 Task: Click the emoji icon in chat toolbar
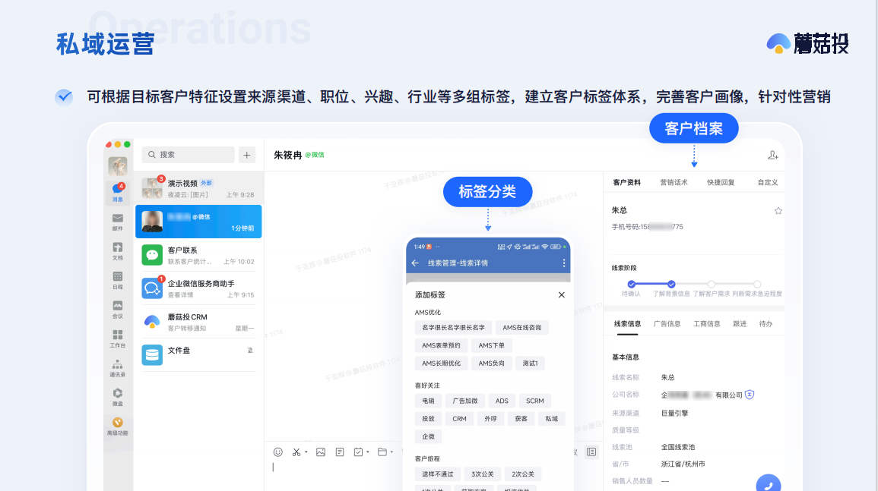pyautogui.click(x=278, y=452)
